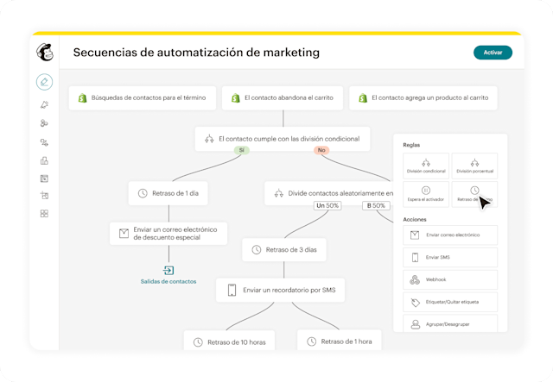Select the División condicional rule tile

pos(426,166)
